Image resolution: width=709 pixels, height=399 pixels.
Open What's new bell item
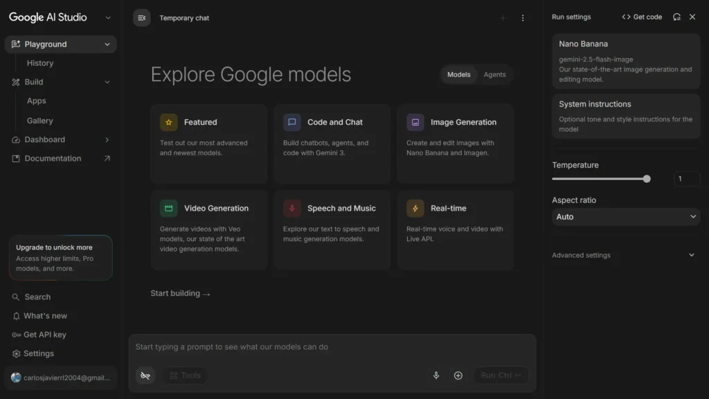coord(39,316)
